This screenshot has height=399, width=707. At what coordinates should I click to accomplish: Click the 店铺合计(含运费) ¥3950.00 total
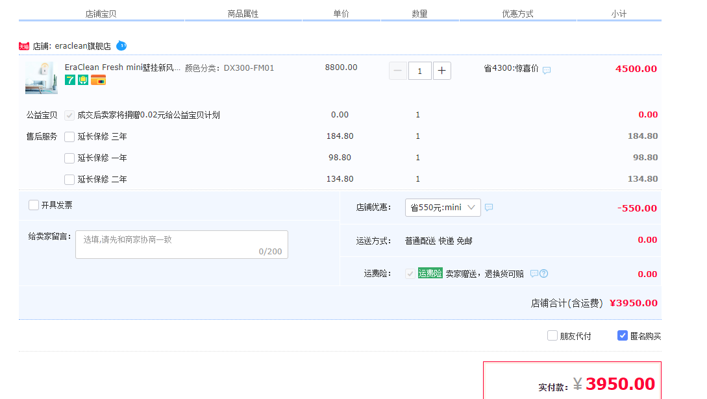594,303
